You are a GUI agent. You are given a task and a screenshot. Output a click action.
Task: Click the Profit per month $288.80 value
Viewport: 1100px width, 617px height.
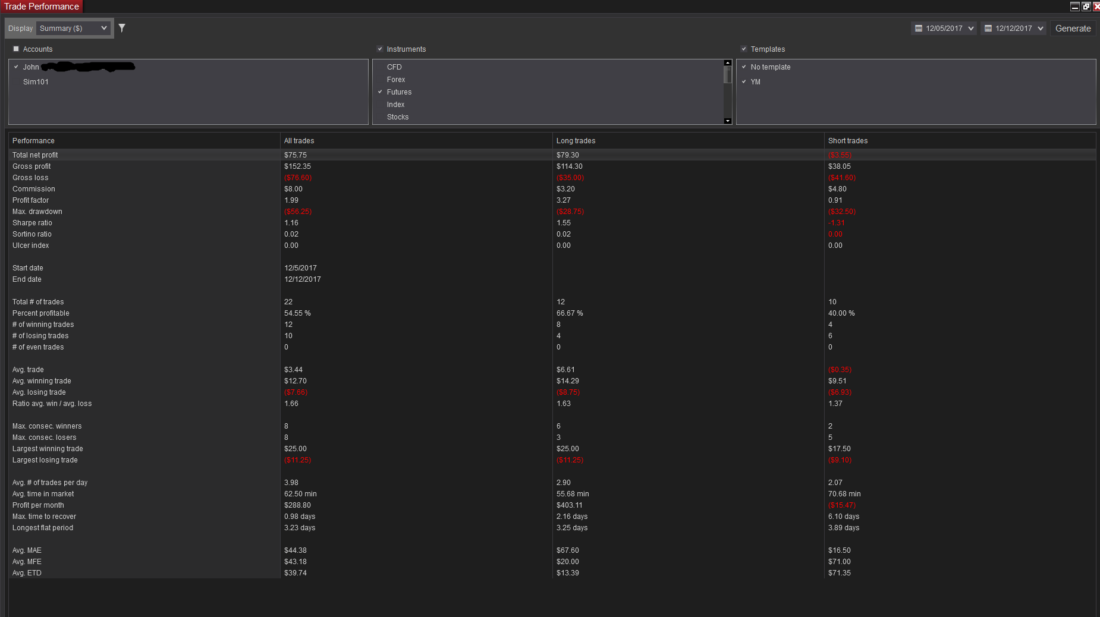(x=297, y=505)
